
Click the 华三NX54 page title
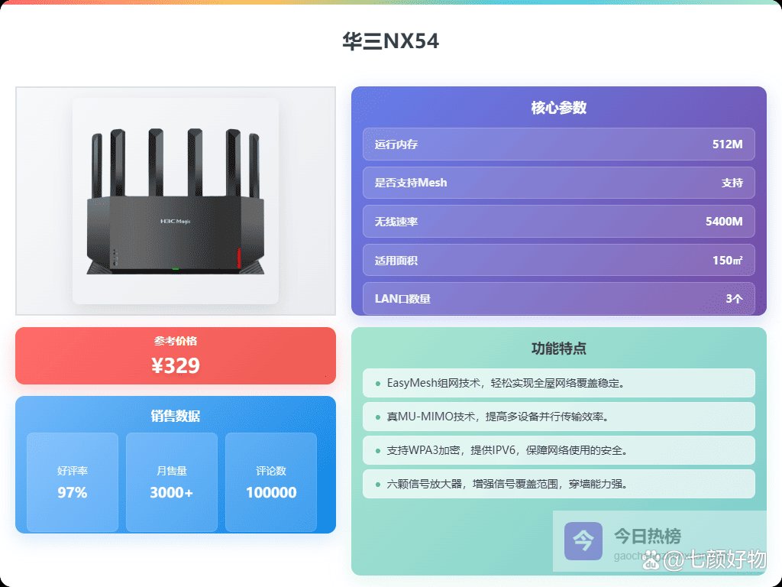point(390,41)
